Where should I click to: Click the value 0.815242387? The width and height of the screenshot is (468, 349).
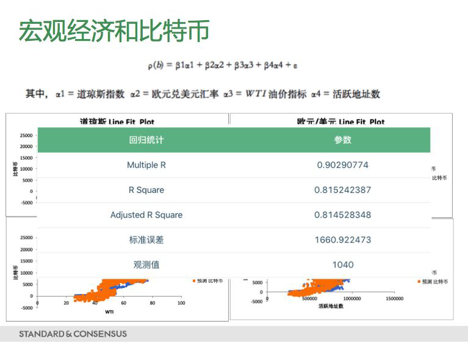coord(343,190)
